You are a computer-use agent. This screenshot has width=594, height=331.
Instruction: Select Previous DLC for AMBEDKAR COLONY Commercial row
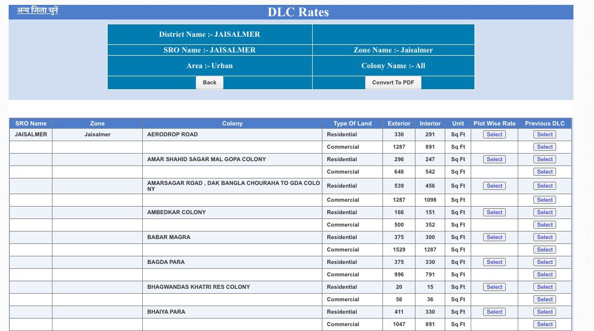[x=545, y=225]
